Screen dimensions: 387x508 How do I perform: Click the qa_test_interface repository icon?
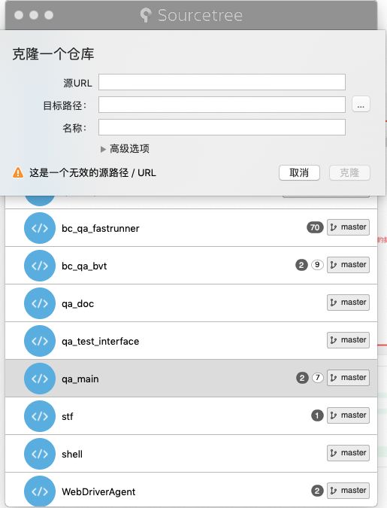click(x=40, y=340)
